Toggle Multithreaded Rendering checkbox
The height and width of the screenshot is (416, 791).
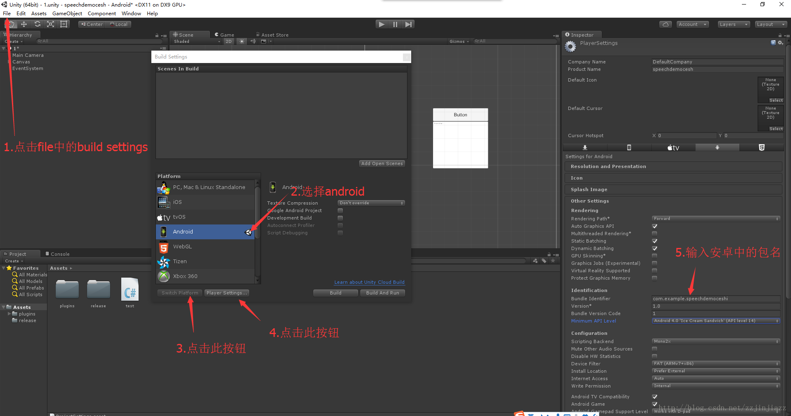point(654,234)
